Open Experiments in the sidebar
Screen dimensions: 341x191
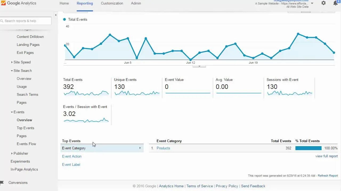[20, 161]
